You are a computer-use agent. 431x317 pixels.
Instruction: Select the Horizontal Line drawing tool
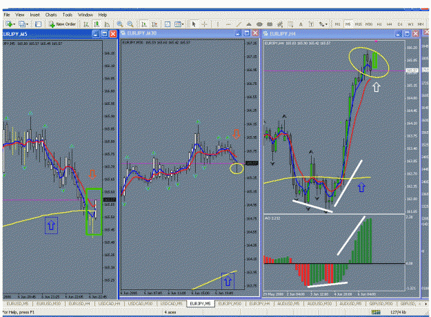[228, 24]
